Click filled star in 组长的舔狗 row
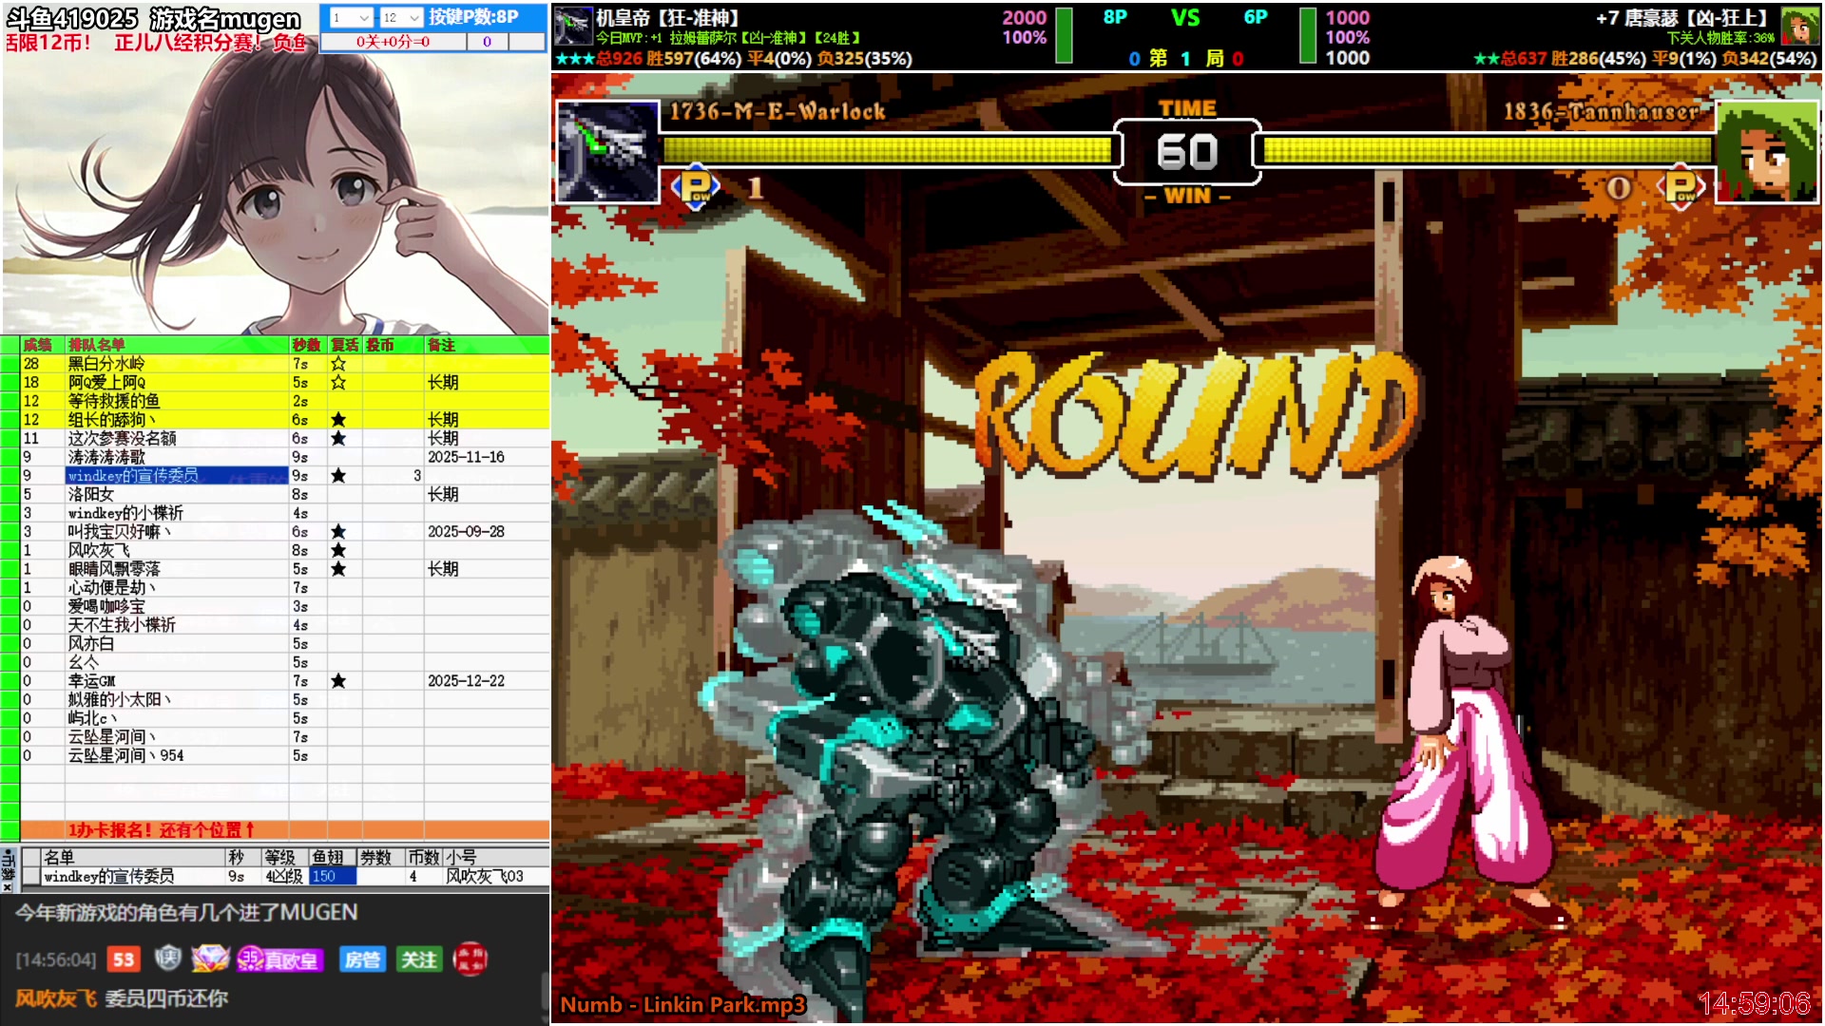Image resolution: width=1825 pixels, height=1026 pixels. pyautogui.click(x=338, y=420)
